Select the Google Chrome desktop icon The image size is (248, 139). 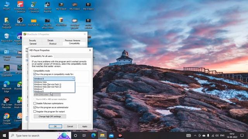7,119
